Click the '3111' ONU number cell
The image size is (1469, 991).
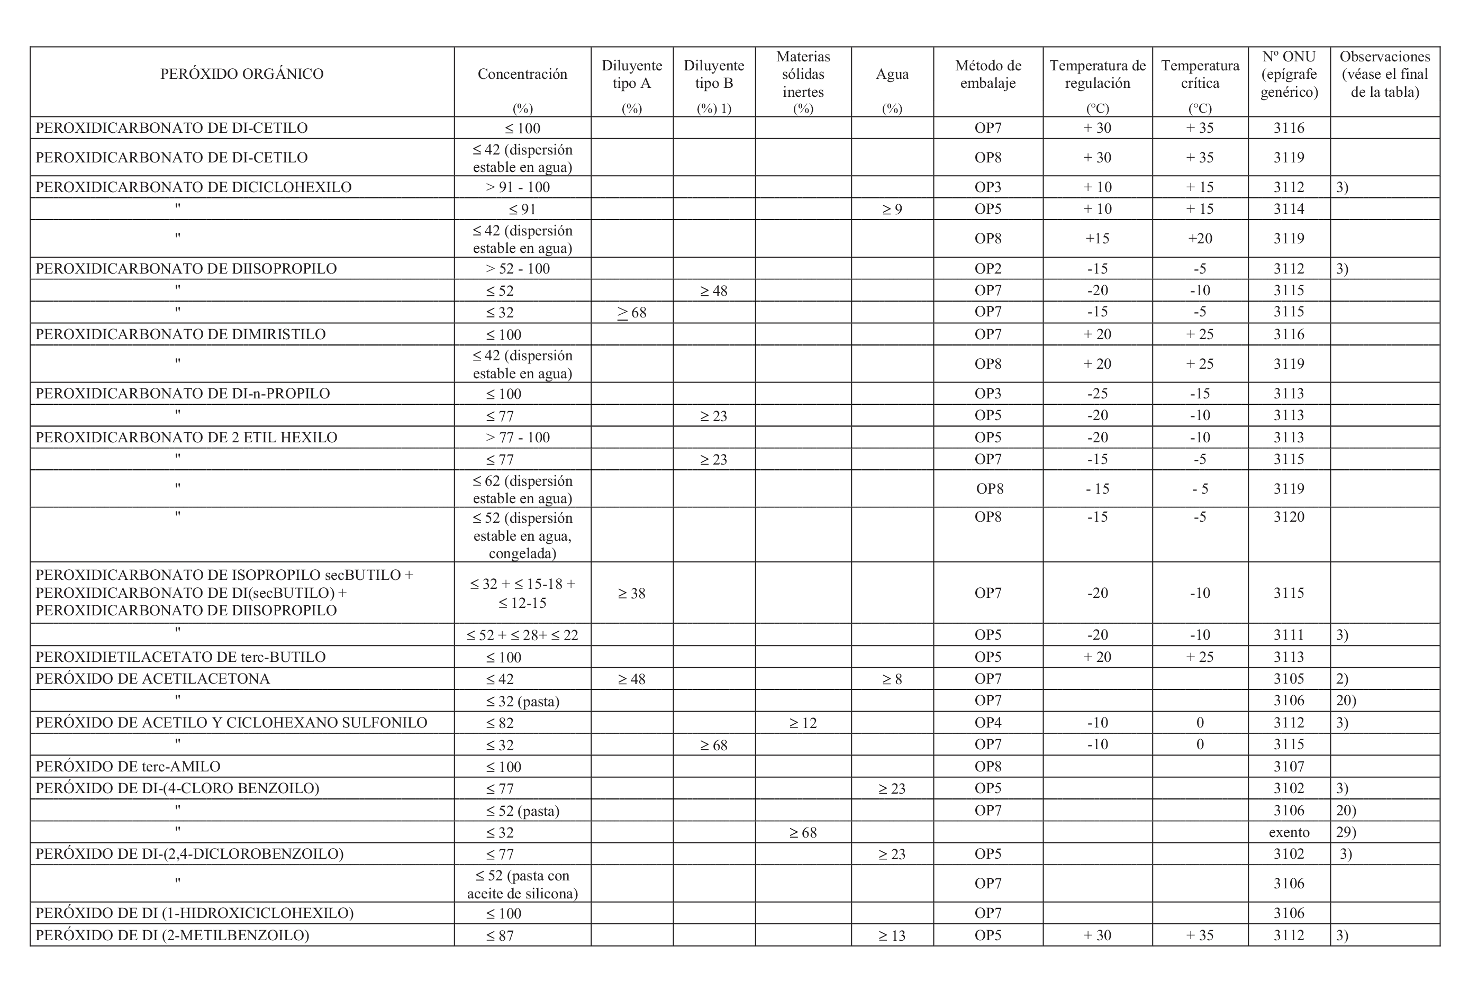click(1289, 635)
